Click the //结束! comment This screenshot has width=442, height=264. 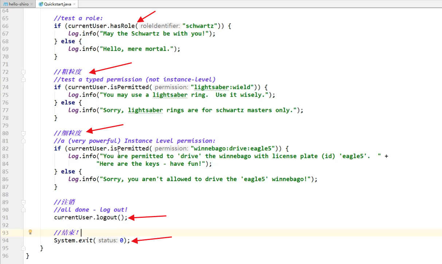click(x=66, y=233)
